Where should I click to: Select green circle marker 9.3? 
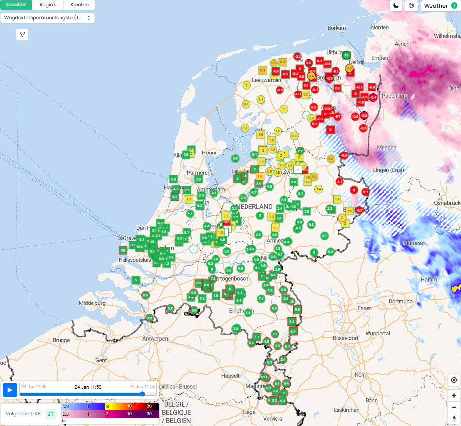point(311,225)
